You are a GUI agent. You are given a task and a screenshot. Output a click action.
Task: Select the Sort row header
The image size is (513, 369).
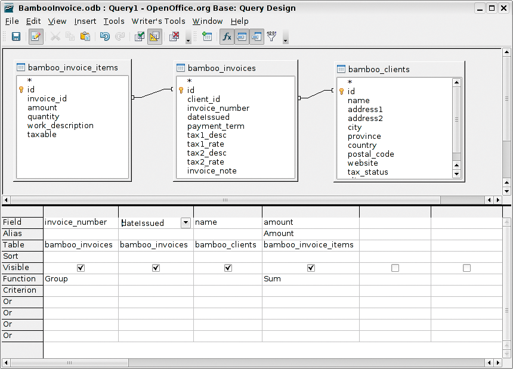[22, 256]
